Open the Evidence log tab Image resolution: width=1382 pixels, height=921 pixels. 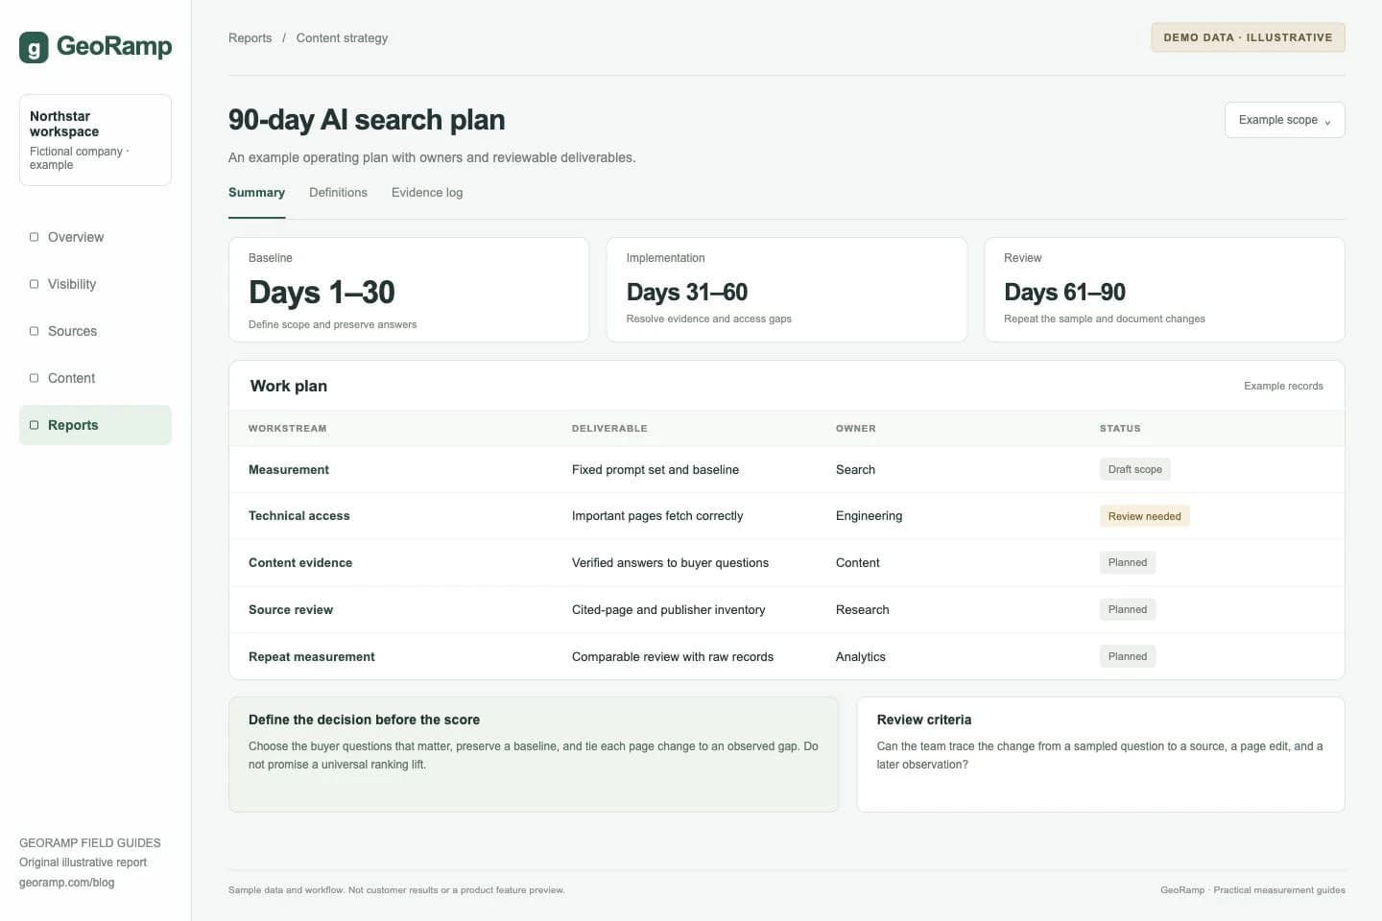tap(427, 193)
